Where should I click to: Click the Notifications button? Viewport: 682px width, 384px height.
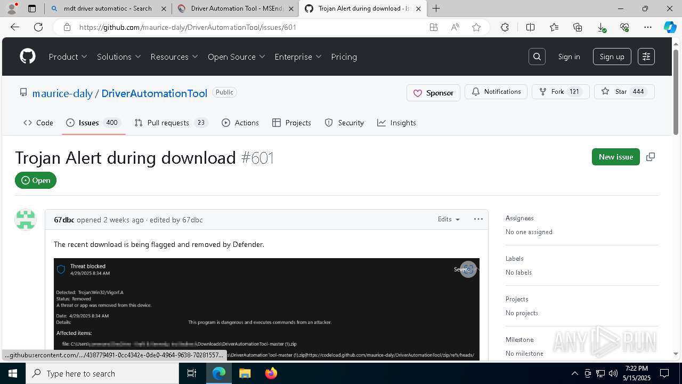coord(496,92)
